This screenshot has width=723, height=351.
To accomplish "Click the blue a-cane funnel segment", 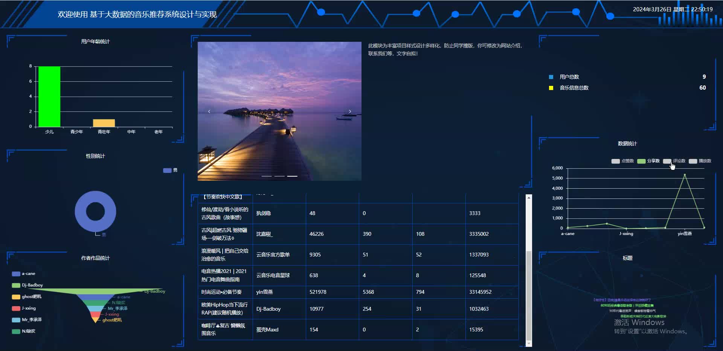I will [95, 297].
